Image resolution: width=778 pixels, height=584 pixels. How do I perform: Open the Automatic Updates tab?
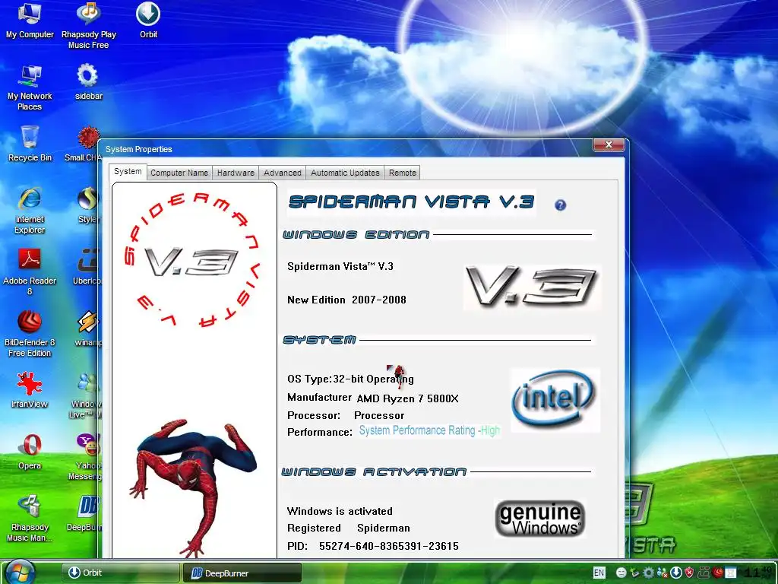(x=345, y=173)
